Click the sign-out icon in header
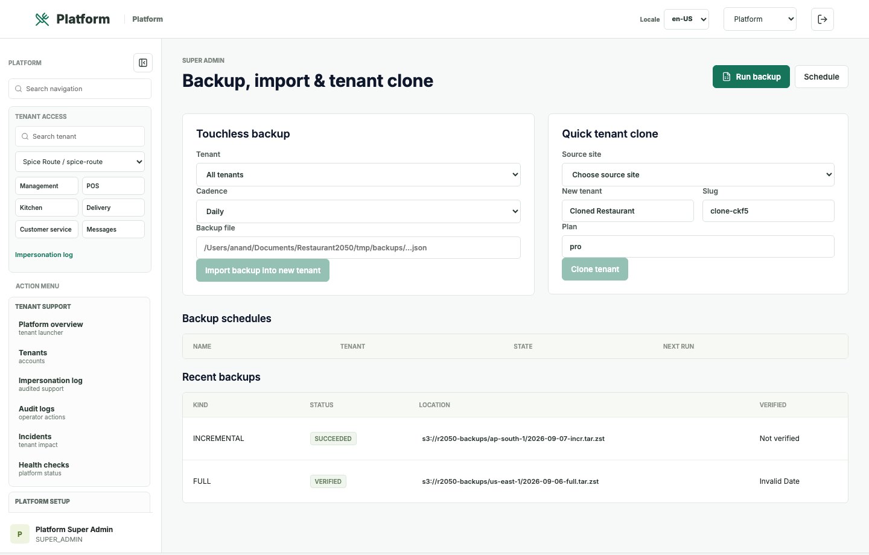 coord(823,19)
